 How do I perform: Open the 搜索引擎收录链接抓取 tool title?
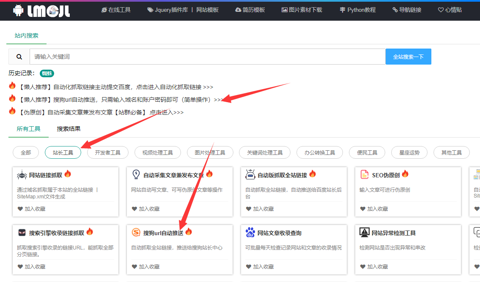point(57,233)
